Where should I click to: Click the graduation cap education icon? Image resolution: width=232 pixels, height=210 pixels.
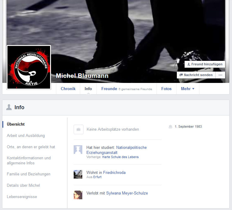[78, 150]
